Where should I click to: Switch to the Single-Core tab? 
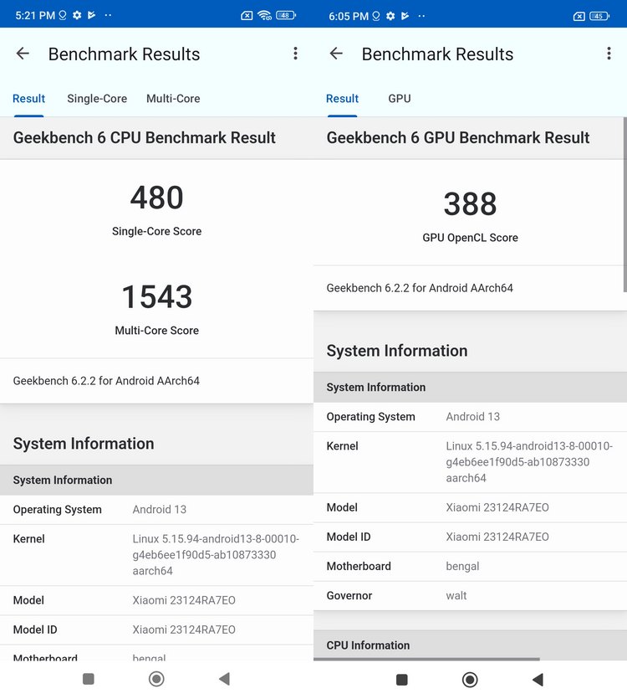click(97, 99)
